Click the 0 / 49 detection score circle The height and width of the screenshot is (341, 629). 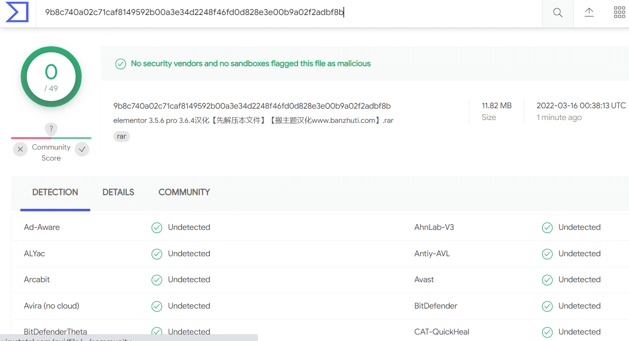coord(51,77)
